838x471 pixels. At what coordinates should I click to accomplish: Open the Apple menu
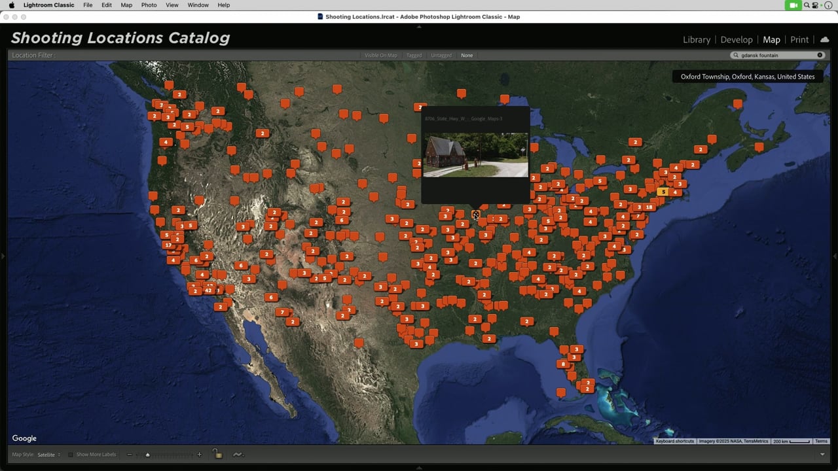[11, 5]
